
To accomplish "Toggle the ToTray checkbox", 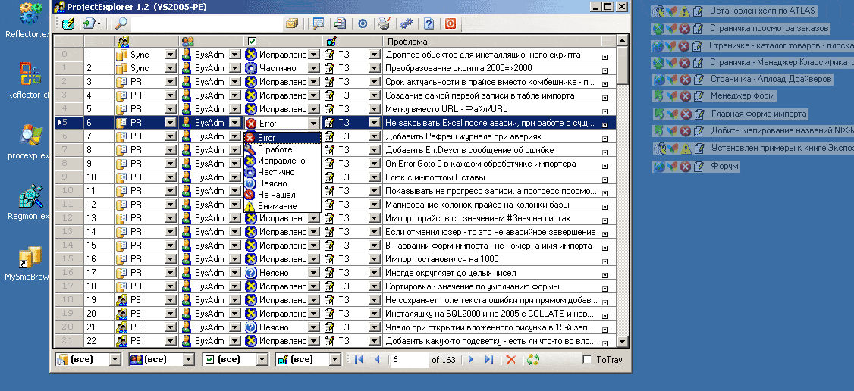I will point(587,359).
